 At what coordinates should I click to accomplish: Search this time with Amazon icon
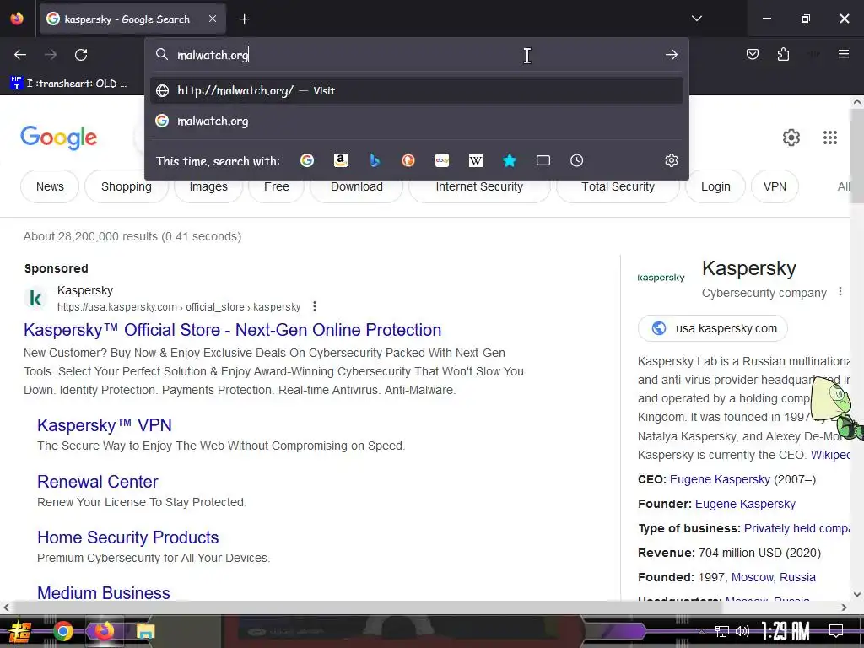tap(341, 160)
